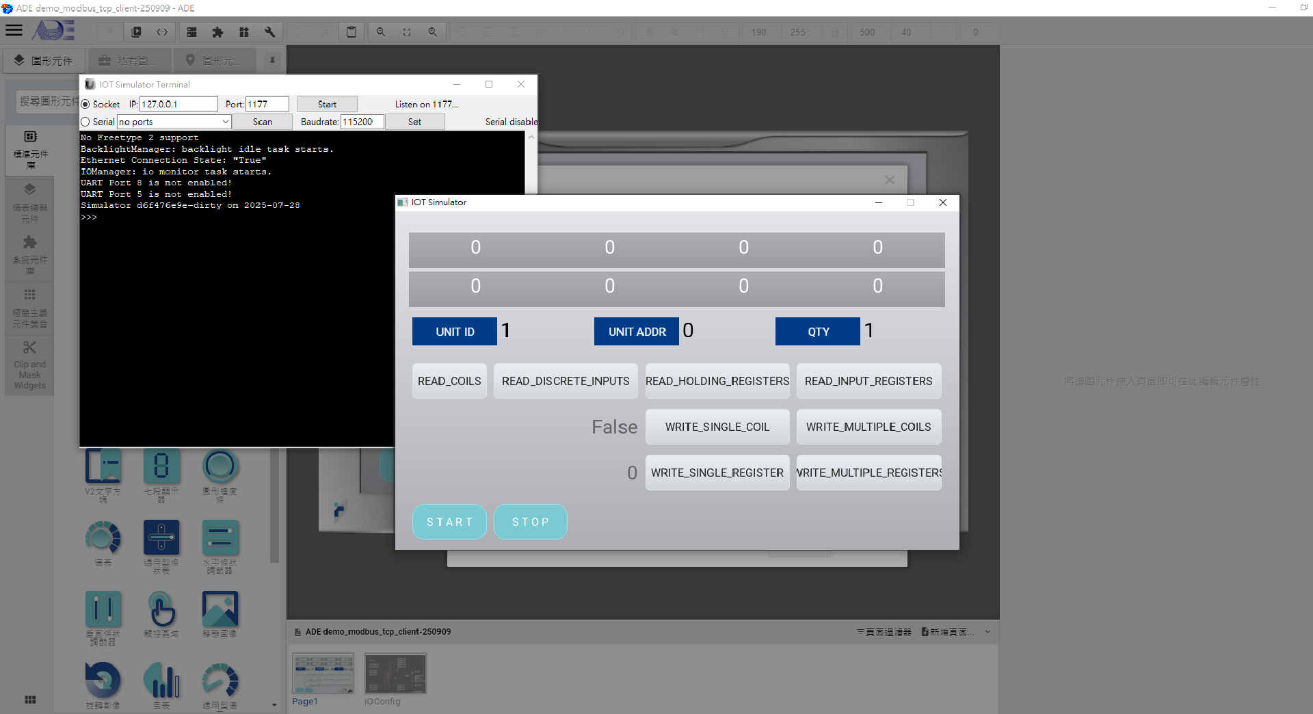Open the 標準元件庫 sidebar category
This screenshot has width=1313, height=714.
pos(30,150)
